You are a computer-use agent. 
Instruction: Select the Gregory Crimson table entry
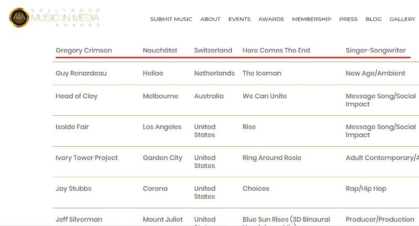click(x=84, y=50)
